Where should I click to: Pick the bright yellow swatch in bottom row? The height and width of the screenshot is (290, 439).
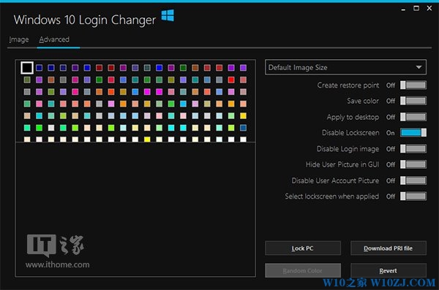pyautogui.click(x=147, y=139)
